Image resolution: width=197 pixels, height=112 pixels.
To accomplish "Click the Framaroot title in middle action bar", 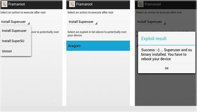I will tap(84, 4).
